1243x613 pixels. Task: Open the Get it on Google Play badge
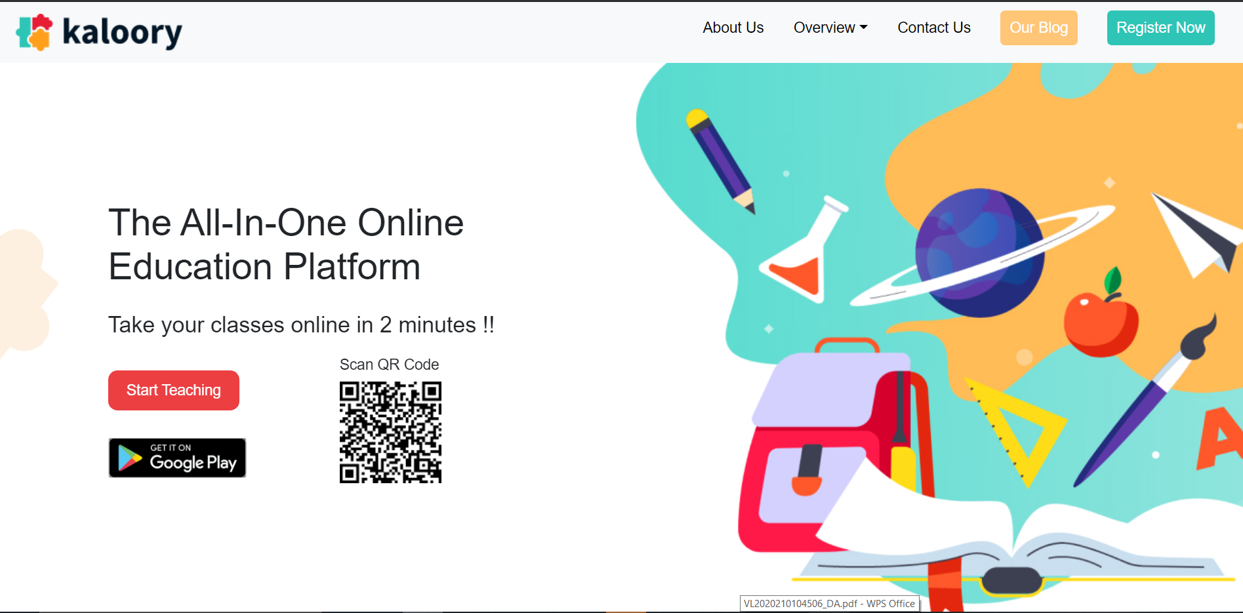177,458
